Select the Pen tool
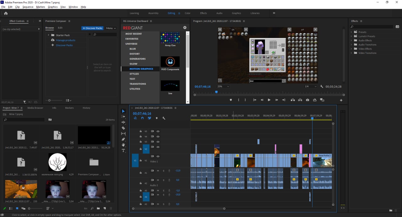 (123, 139)
